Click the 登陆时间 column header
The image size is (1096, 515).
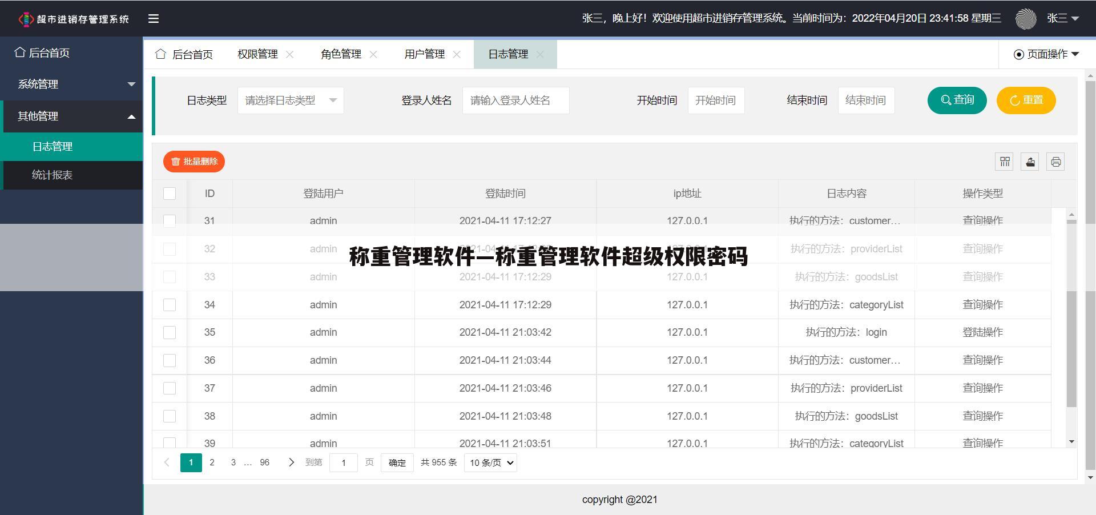[x=505, y=194]
